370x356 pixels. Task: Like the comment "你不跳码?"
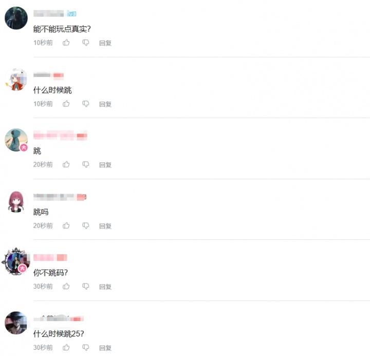click(66, 286)
